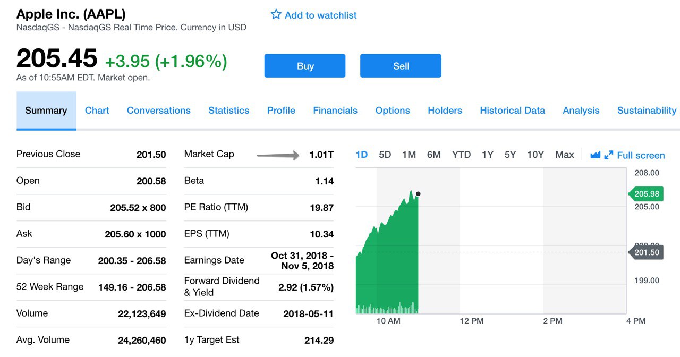This screenshot has width=680, height=357.
Task: Click the 10 AM label on chart axis
Action: [388, 321]
